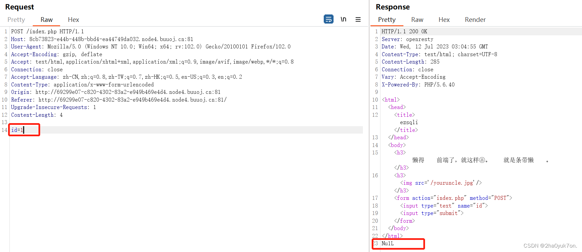Click the POST /index.php HTTP/1.1 request line
This screenshot has width=582, height=252.
48,31
